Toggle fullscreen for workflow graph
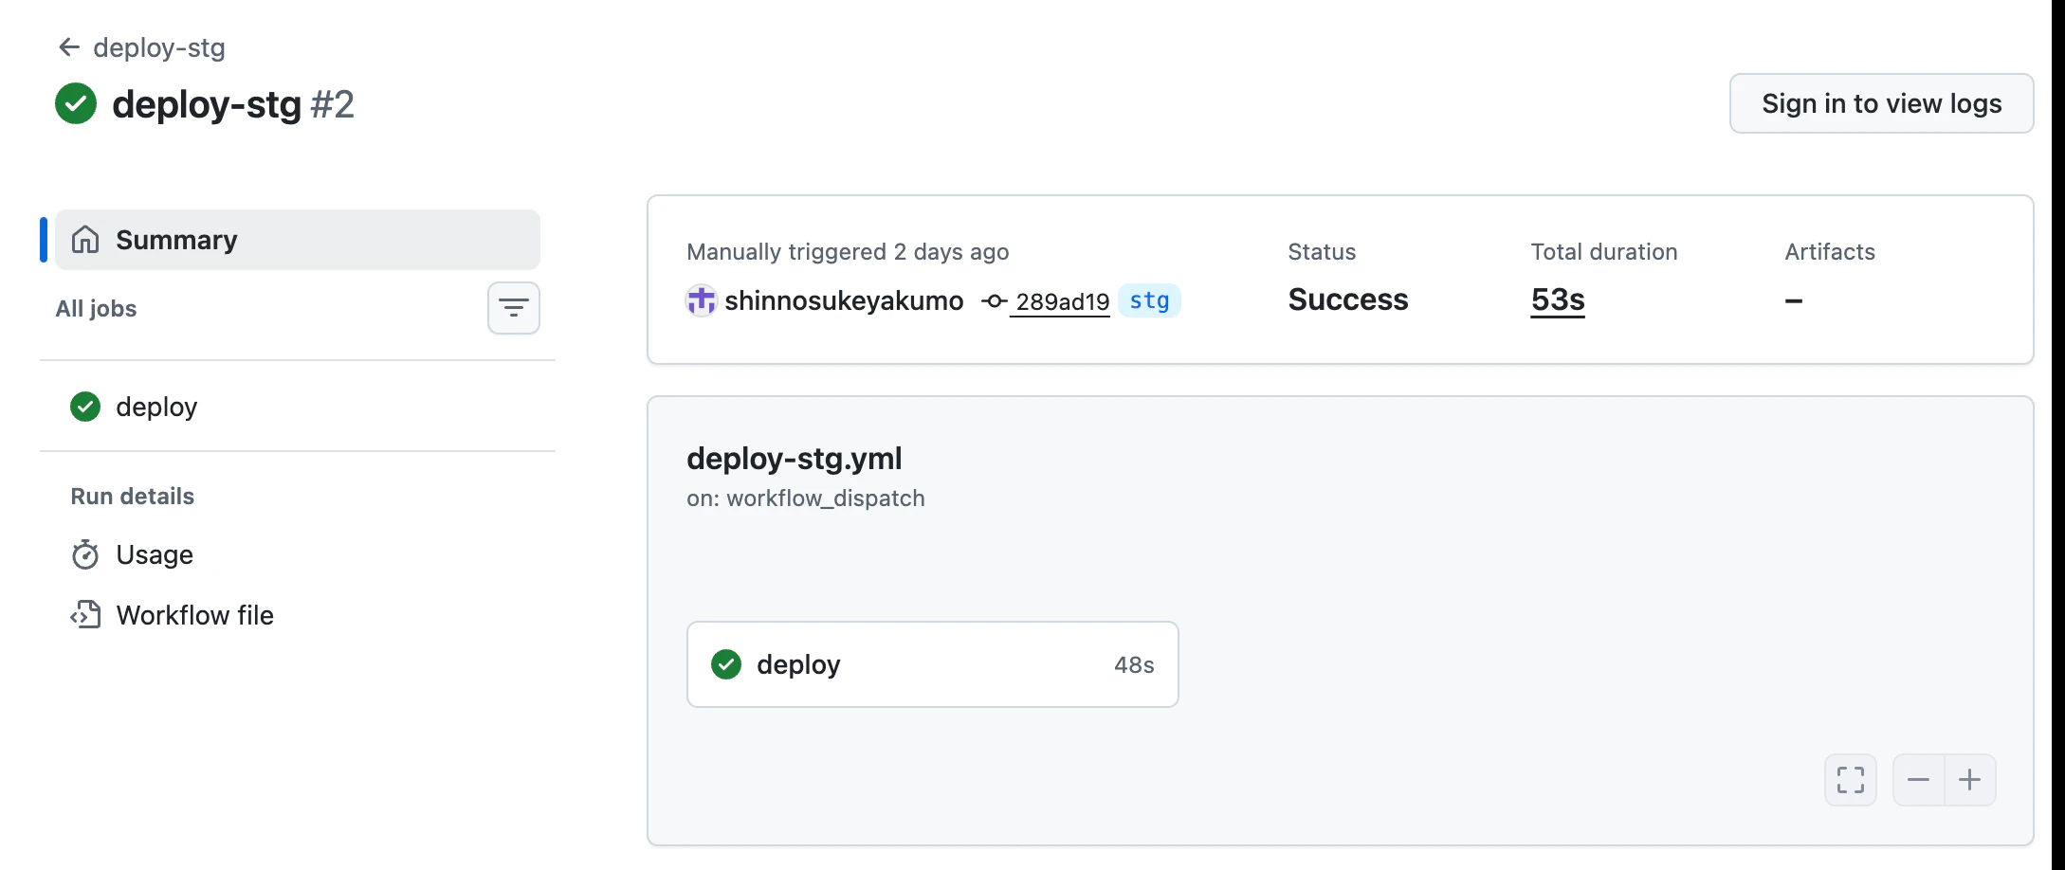Screen dimensions: 2065x870 click(1851, 780)
